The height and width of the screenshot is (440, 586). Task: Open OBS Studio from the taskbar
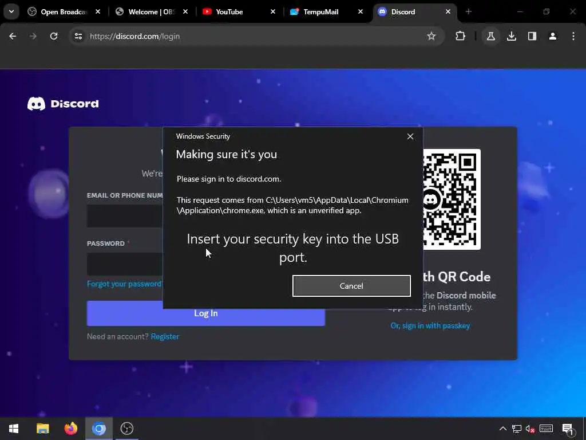click(127, 429)
